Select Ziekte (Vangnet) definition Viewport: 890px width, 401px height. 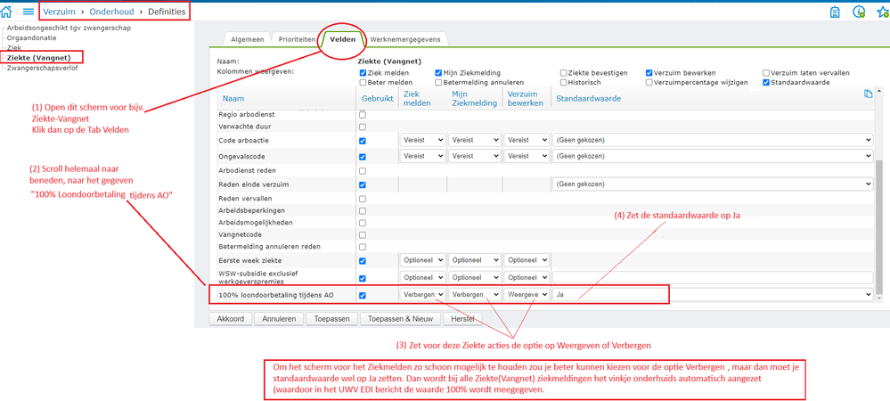click(38, 57)
